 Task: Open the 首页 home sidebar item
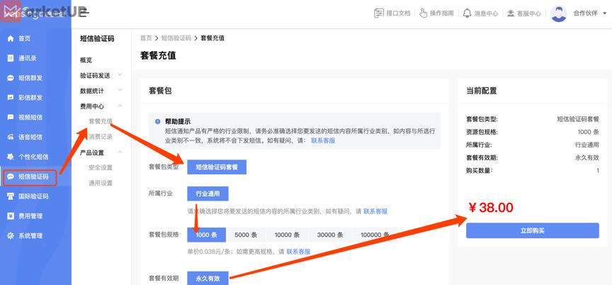tap(24, 38)
